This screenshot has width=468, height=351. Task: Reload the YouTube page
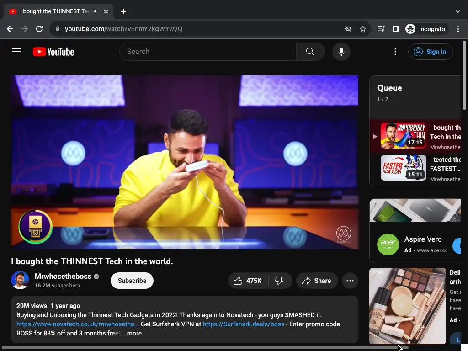point(39,29)
